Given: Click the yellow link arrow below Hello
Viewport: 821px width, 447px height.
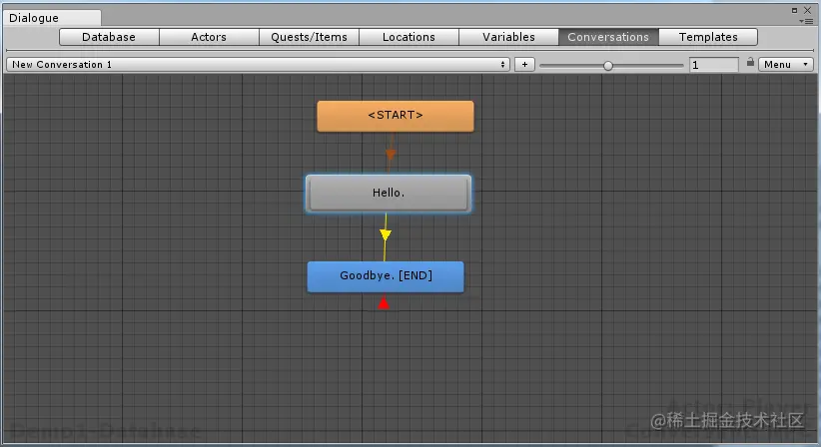Looking at the screenshot, I should click(386, 235).
